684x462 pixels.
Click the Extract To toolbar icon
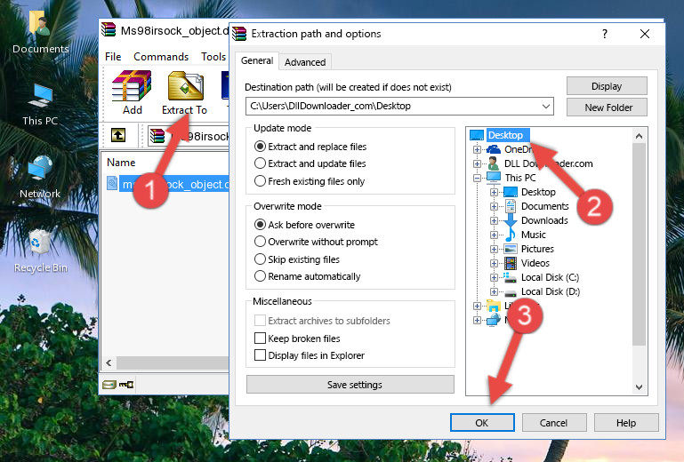(185, 86)
